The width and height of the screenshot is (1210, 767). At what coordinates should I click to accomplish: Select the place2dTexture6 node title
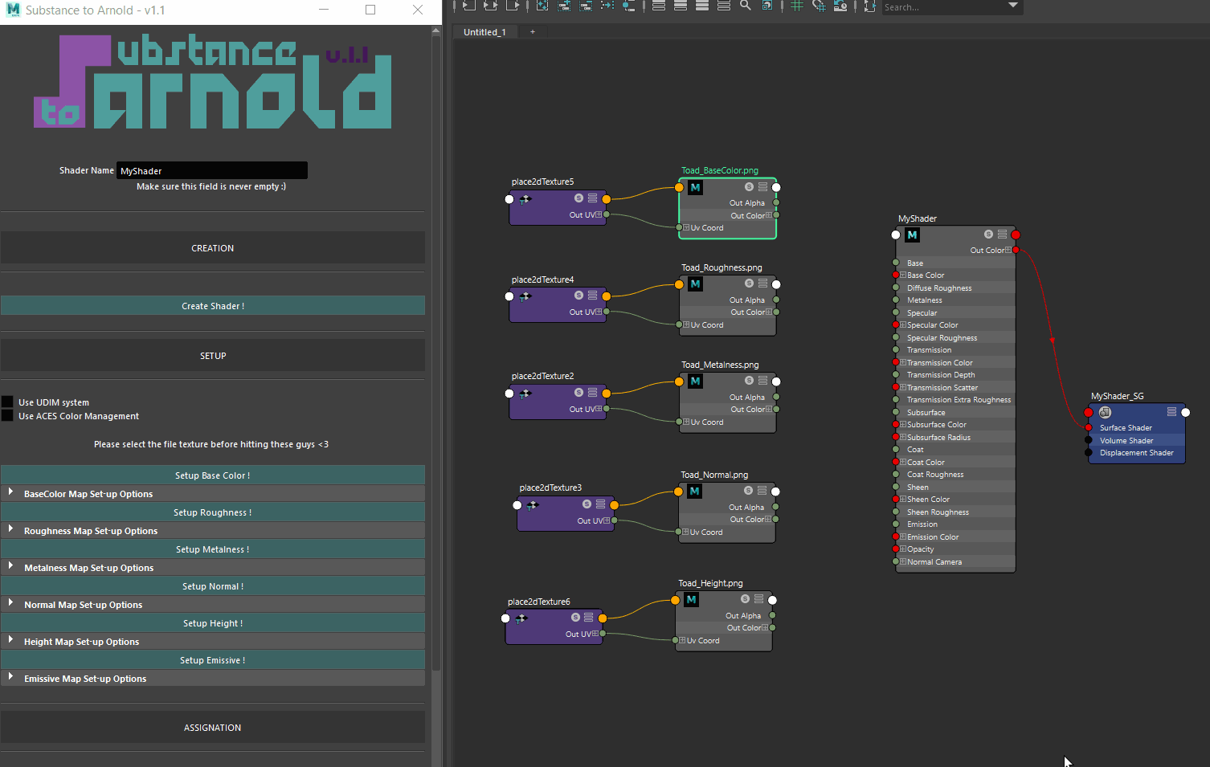pyautogui.click(x=538, y=602)
